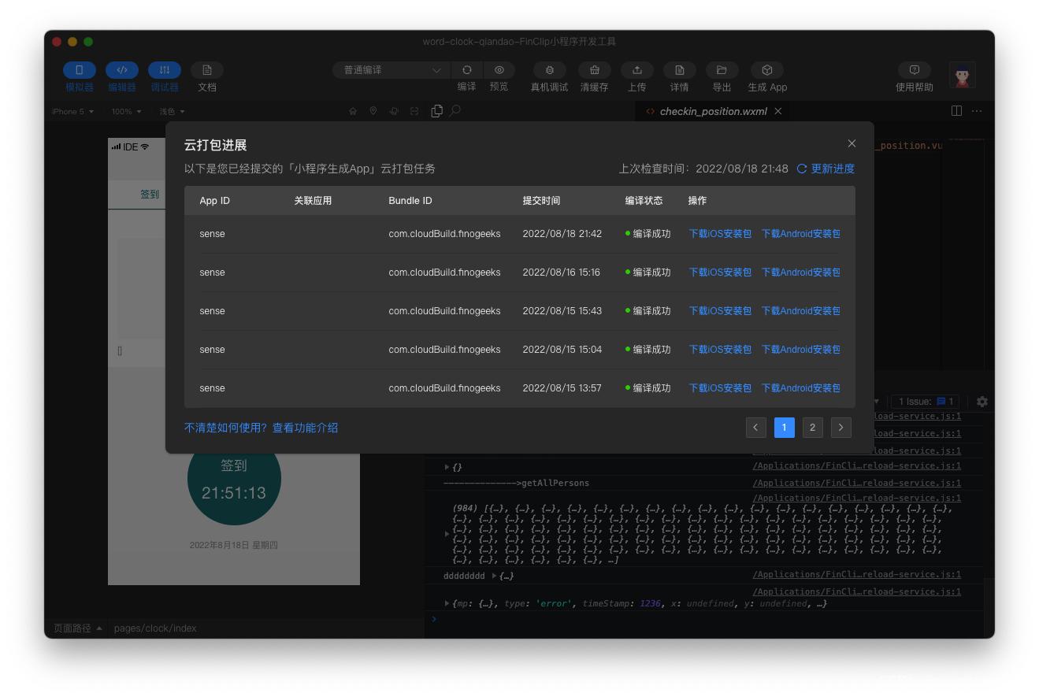1039x697 pixels.
Task: Open source link beside getAllPersons log
Action: [x=856, y=483]
